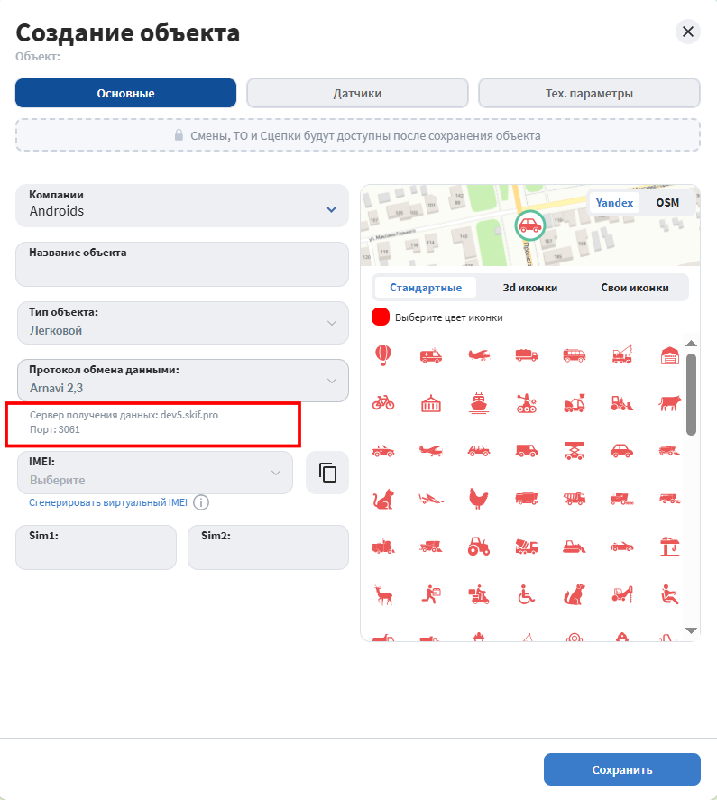Expand the Тип объекта dropdown
717x800 pixels.
tap(183, 323)
